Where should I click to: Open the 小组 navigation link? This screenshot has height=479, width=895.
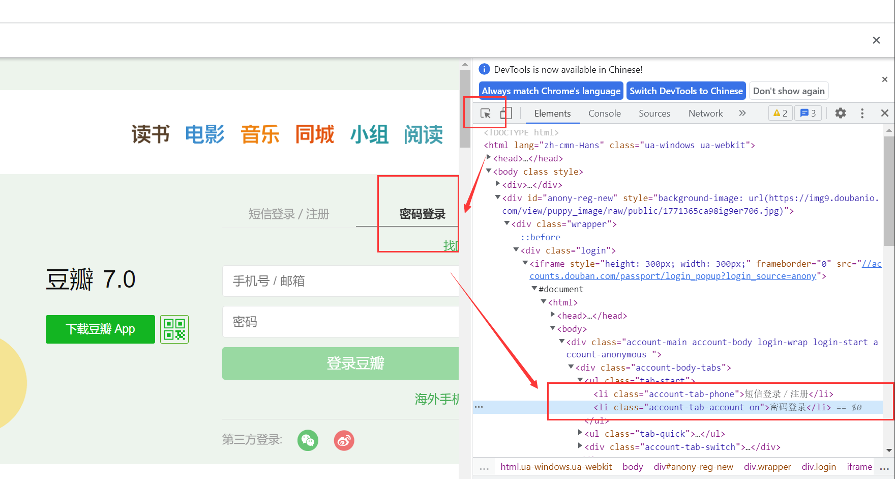[x=370, y=134]
